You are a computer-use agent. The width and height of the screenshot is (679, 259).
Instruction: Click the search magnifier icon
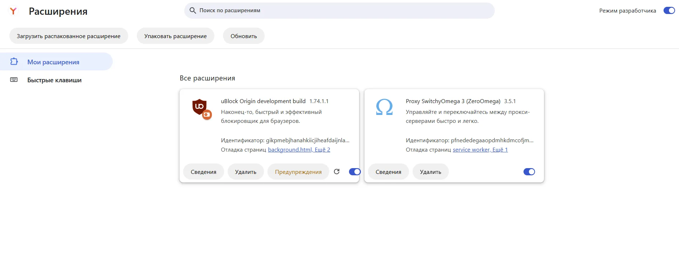tap(193, 10)
